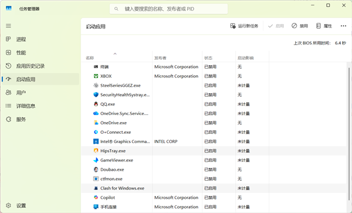Click the HipsTray.exe icon
Screen dimensions: 352x213
click(x=96, y=151)
